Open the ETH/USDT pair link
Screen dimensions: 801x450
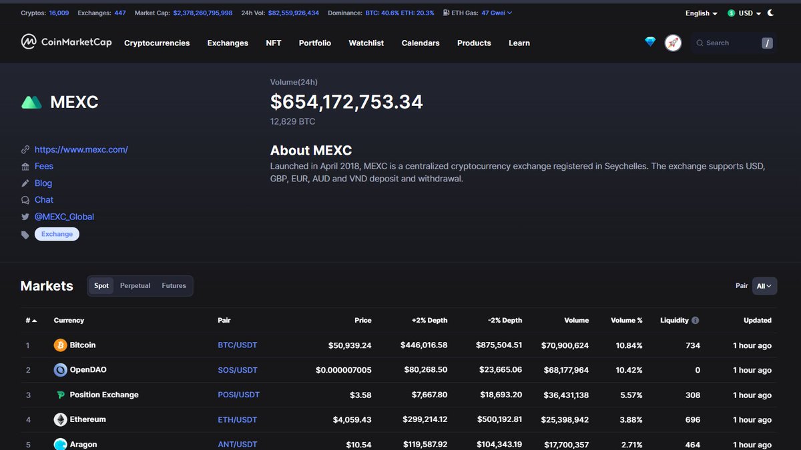click(238, 419)
